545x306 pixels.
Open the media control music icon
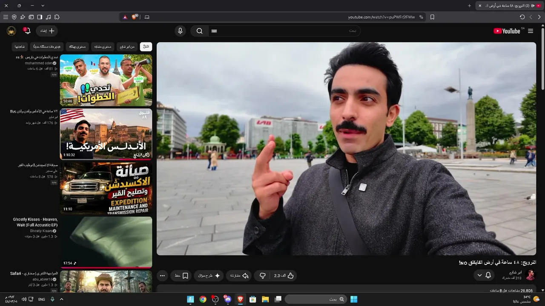point(48,17)
